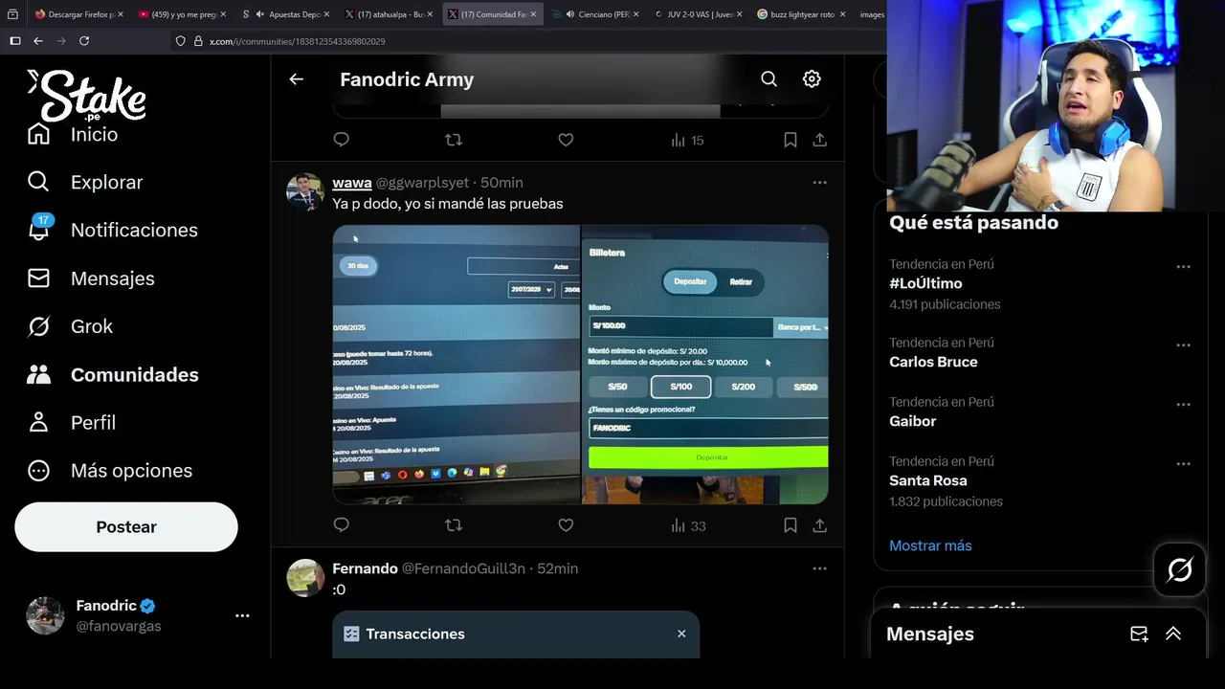Open the browser tab list button
This screenshot has height=689, width=1225.
point(13,14)
